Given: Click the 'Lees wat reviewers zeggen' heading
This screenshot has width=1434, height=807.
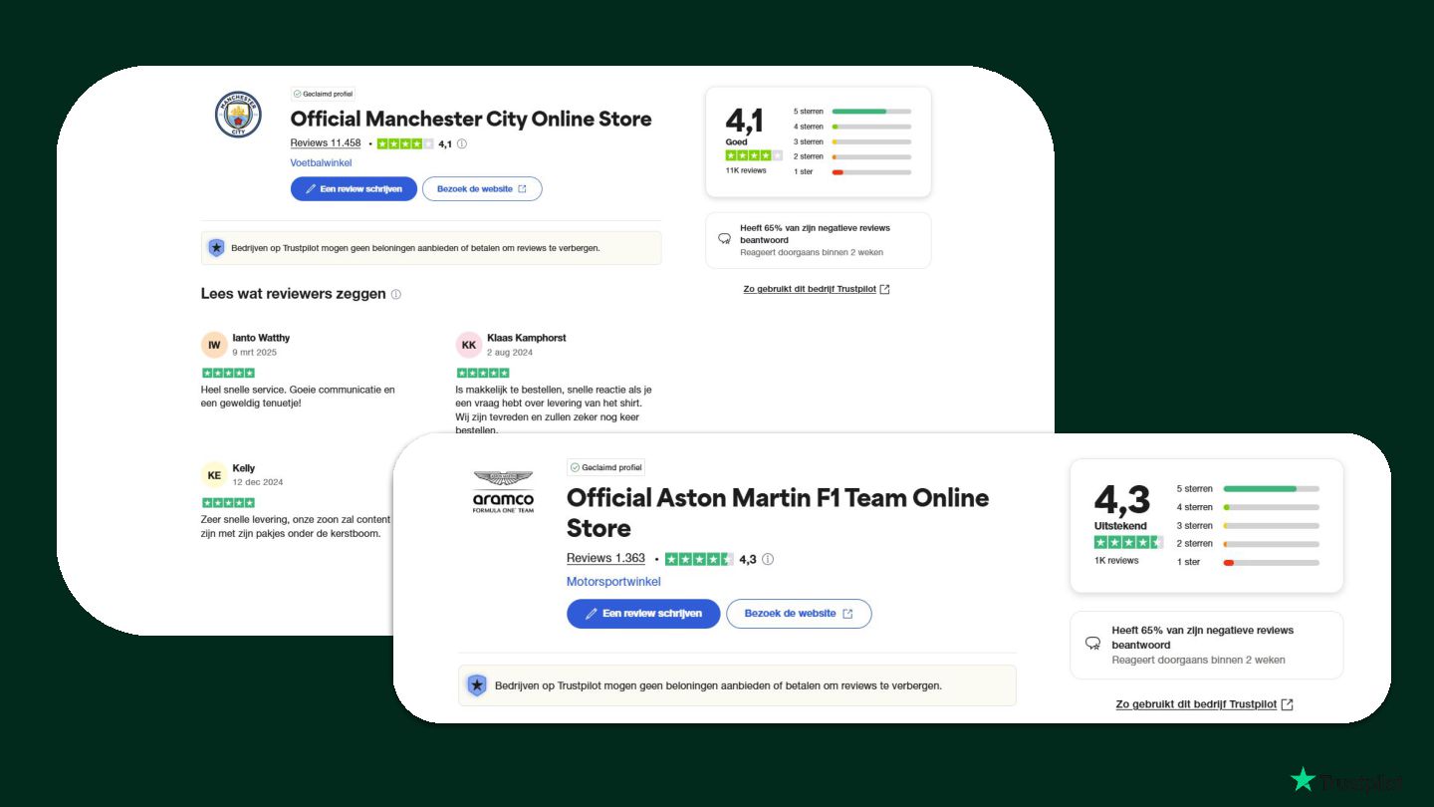Looking at the screenshot, I should [294, 294].
